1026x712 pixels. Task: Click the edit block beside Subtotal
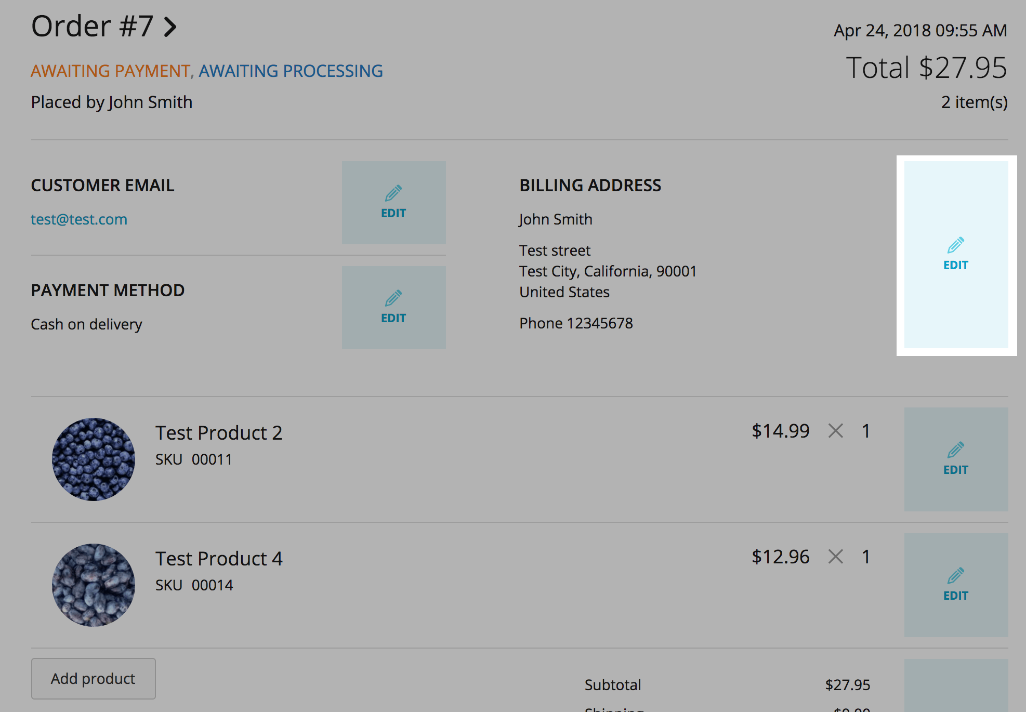tap(955, 685)
